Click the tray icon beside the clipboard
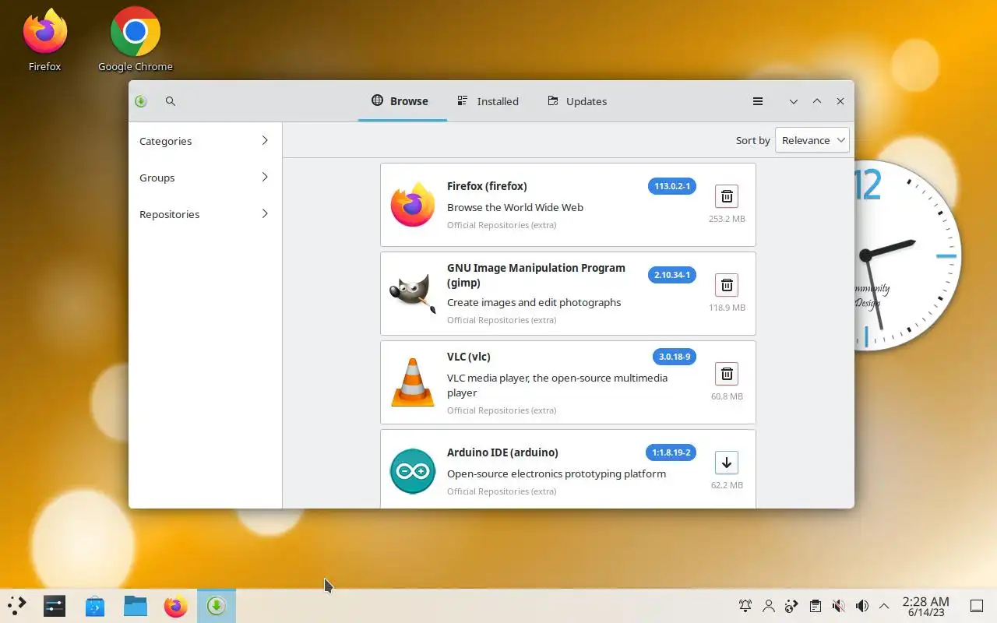The image size is (997, 623). [792, 606]
